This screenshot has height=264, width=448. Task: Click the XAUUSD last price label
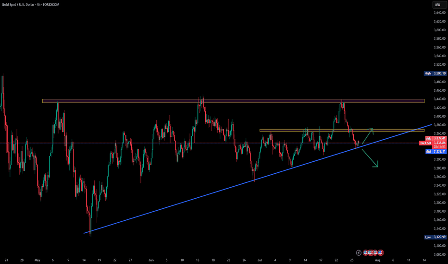(x=433, y=143)
